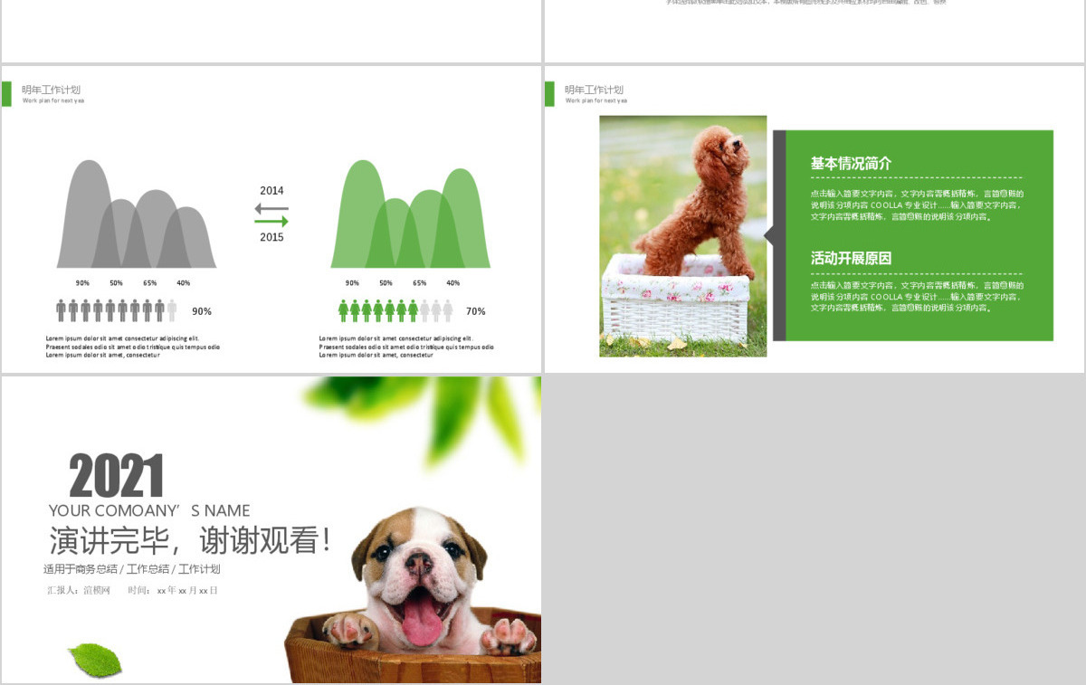This screenshot has width=1086, height=685.
Task: Click the "2014" label
Action: [271, 191]
